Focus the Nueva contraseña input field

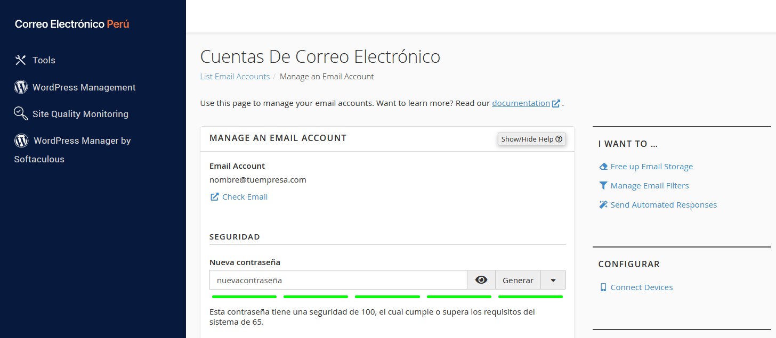click(338, 280)
